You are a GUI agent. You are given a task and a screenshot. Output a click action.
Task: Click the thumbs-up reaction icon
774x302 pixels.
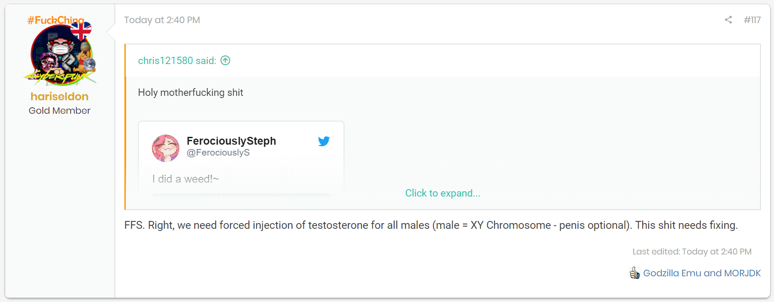click(x=634, y=273)
